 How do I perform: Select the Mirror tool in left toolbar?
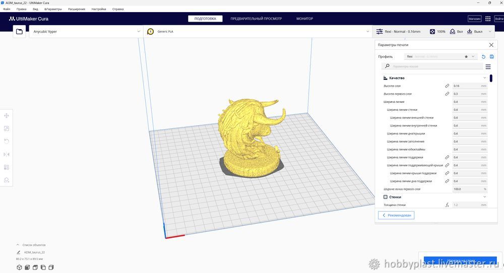click(x=7, y=155)
